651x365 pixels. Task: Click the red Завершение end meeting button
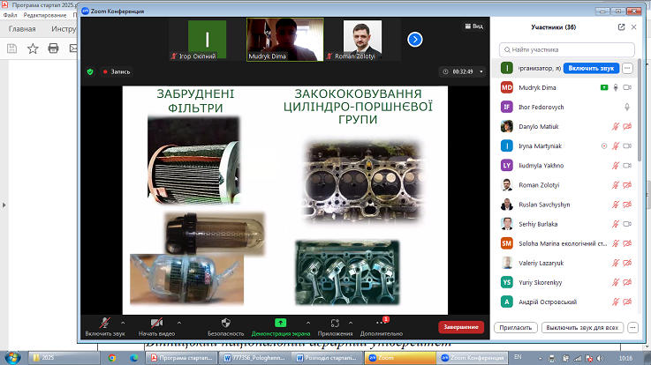pos(460,327)
